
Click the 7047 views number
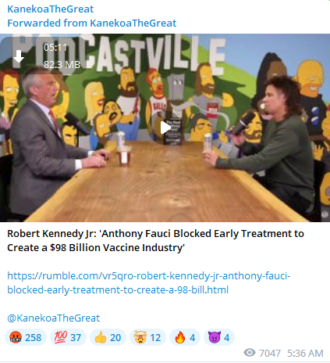pos(270,353)
